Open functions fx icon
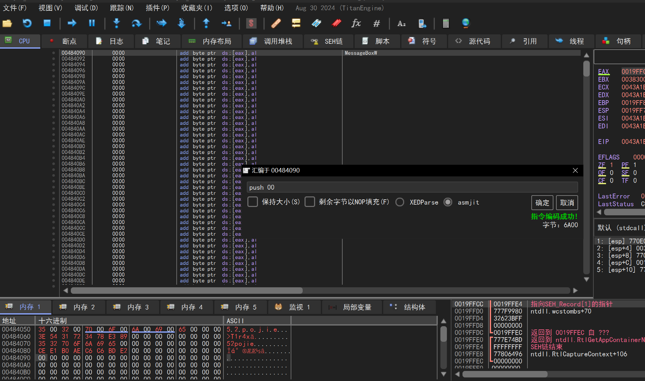The width and height of the screenshot is (645, 381). point(356,23)
